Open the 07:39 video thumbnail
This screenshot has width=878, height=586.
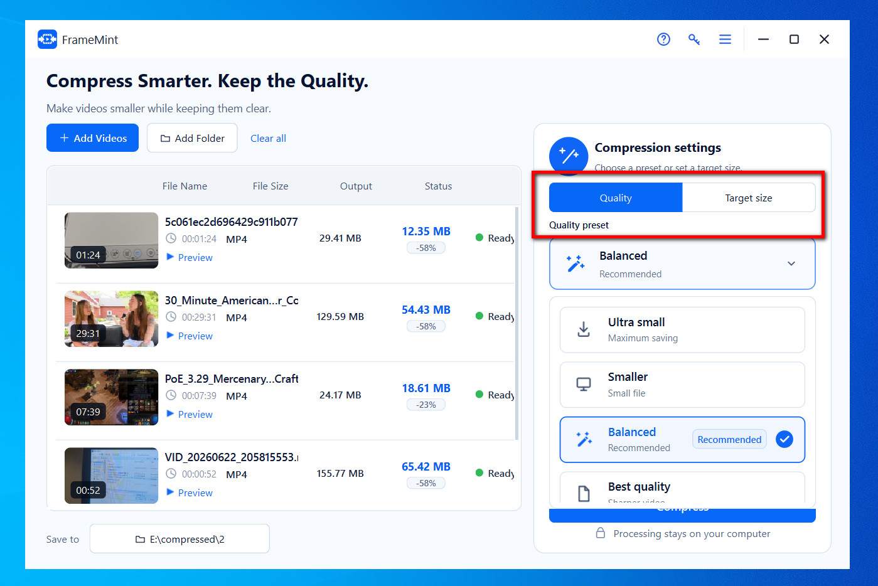pos(111,397)
